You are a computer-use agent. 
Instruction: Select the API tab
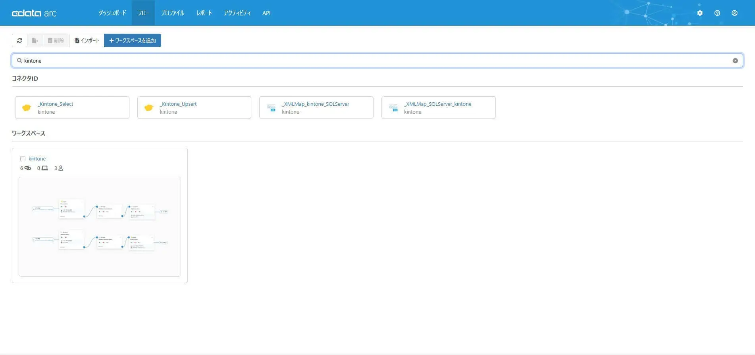pyautogui.click(x=266, y=13)
